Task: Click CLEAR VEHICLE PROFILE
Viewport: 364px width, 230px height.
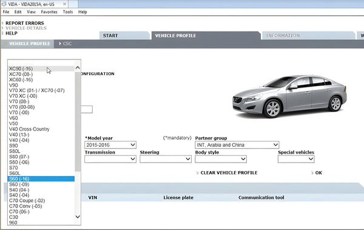Action: [229, 172]
